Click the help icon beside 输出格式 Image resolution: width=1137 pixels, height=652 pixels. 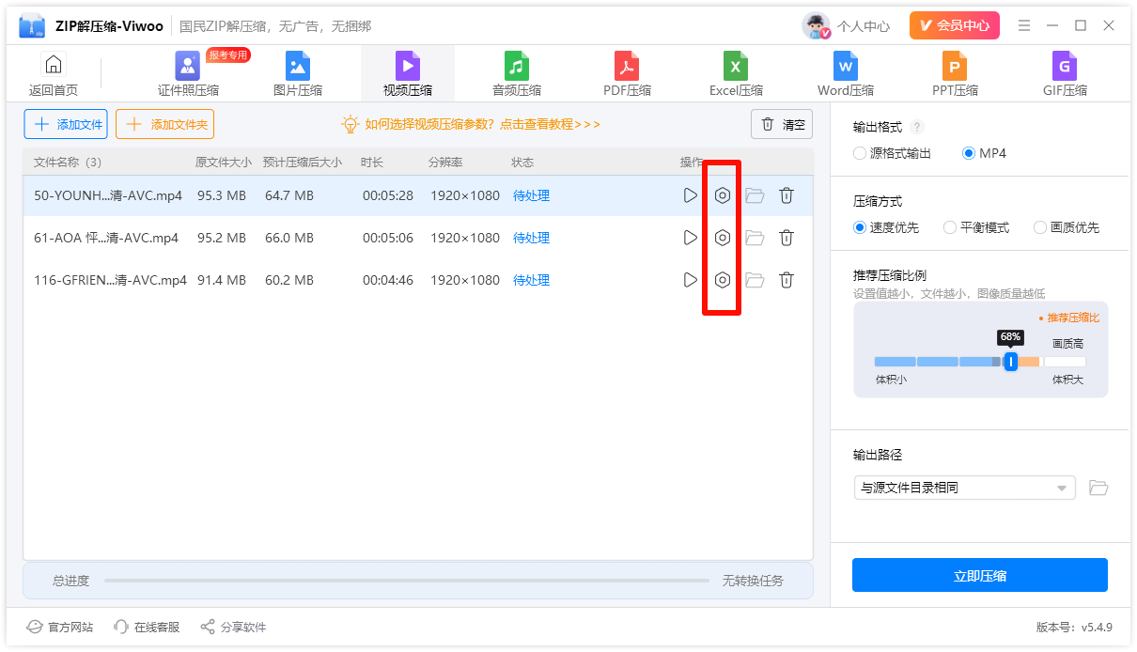917,127
